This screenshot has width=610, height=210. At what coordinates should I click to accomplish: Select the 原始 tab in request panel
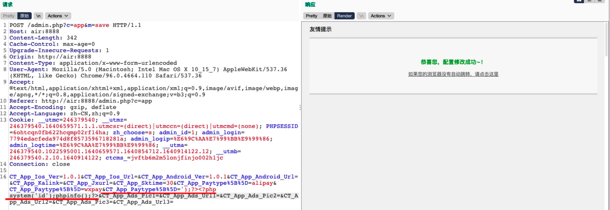tap(24, 16)
